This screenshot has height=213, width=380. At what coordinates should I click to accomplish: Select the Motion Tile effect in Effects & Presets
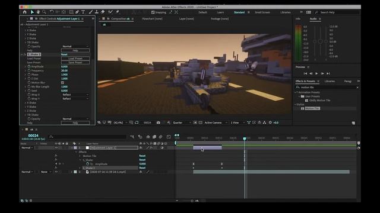(x=312, y=108)
